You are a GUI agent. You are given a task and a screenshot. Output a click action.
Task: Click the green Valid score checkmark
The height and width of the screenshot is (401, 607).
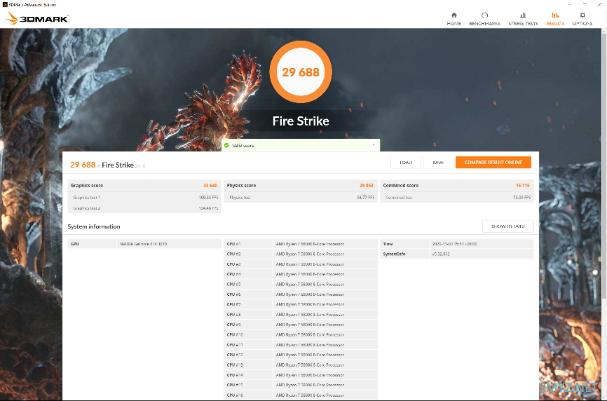pyautogui.click(x=226, y=146)
